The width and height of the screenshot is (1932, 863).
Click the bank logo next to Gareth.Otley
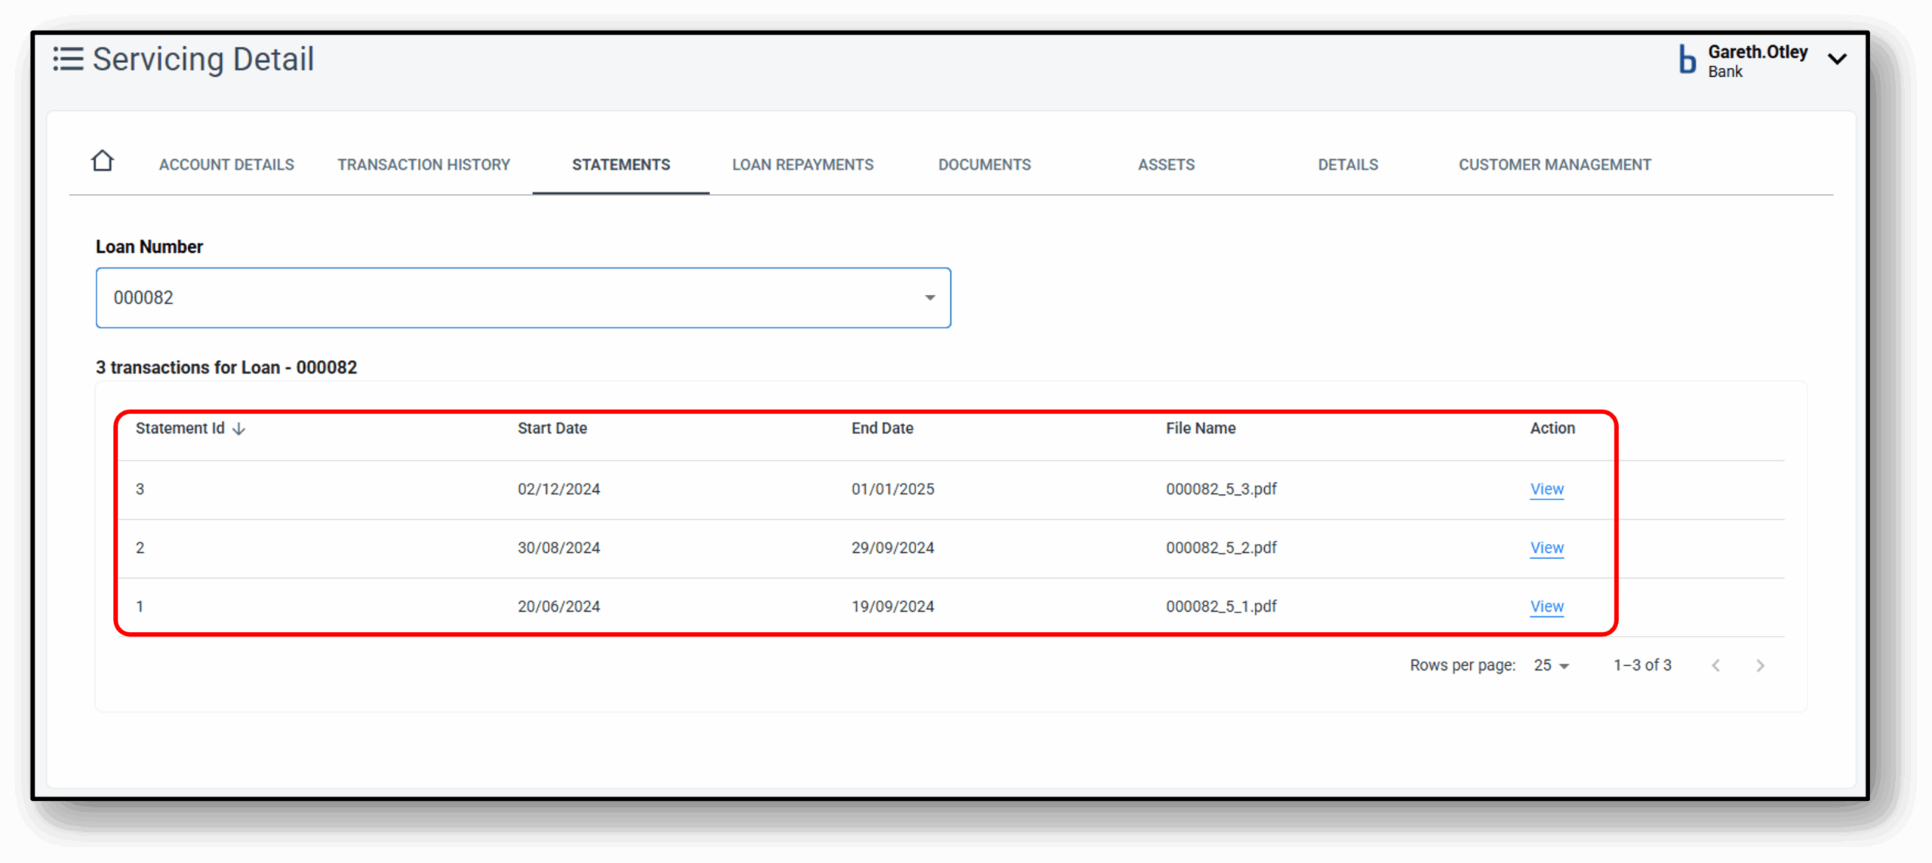(x=1687, y=60)
